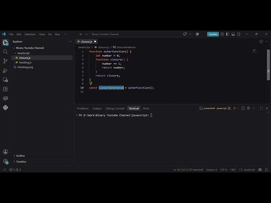Open the Search view icon
The height and width of the screenshot is (203, 271).
[6, 52]
